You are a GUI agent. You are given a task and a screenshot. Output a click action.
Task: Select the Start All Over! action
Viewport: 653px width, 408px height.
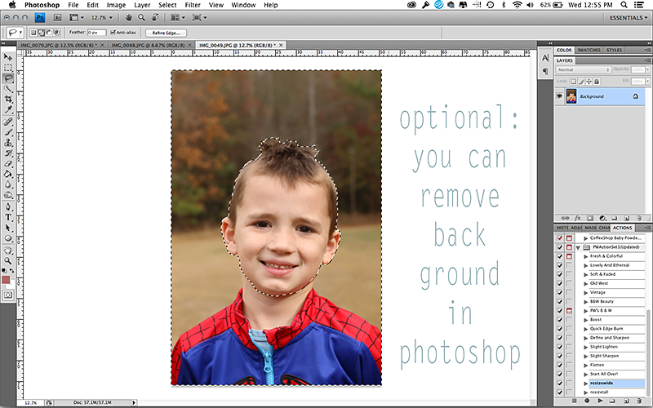point(604,374)
